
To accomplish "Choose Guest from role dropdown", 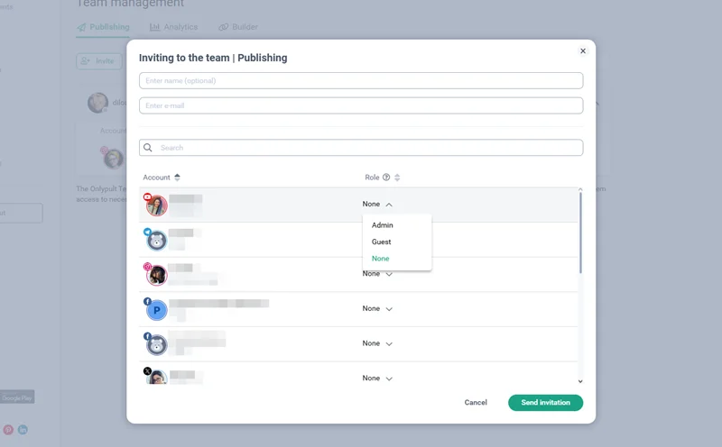I will pos(381,242).
